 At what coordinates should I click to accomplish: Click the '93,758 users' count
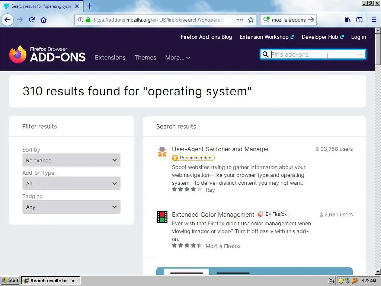pos(334,149)
